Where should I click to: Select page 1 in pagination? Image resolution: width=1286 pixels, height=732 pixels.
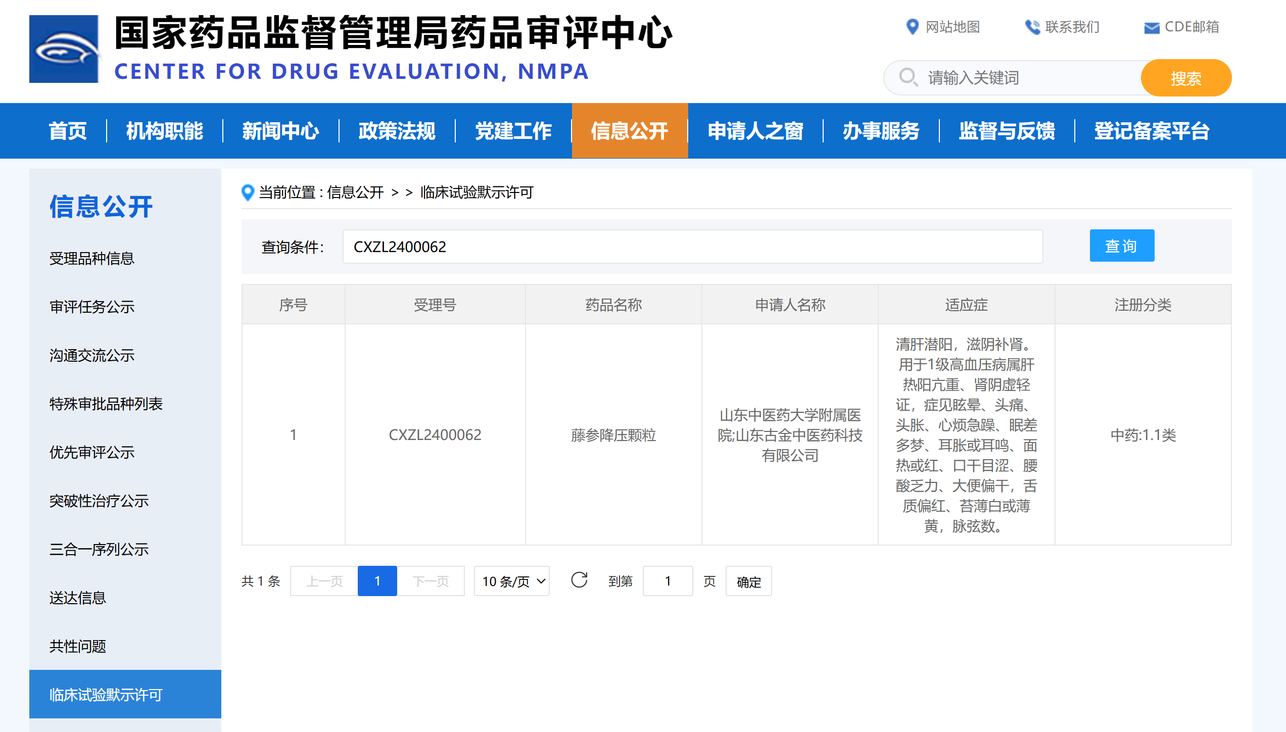[x=377, y=581]
